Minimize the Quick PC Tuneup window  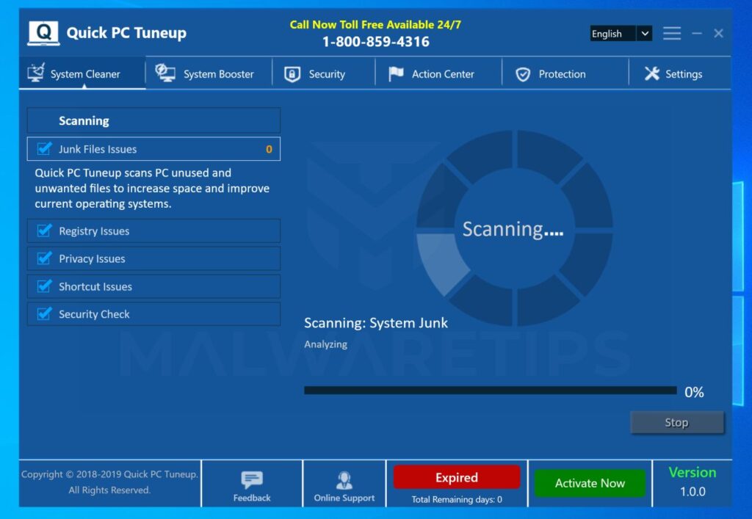[x=697, y=34]
